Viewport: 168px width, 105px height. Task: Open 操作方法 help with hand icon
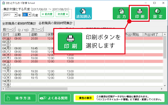[20, 98]
